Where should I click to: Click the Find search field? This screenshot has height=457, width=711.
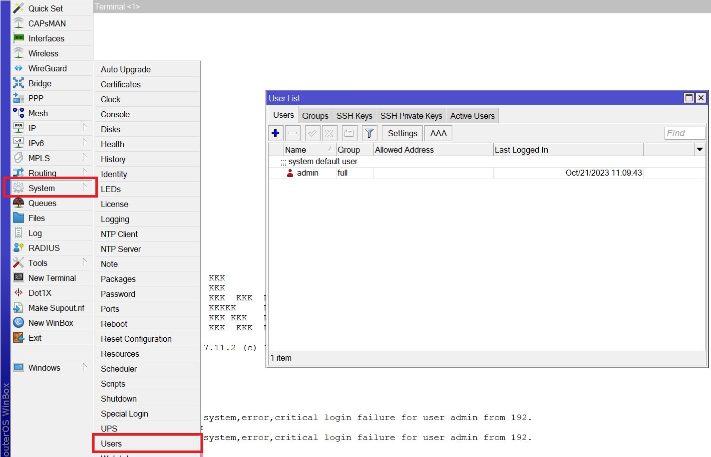click(685, 133)
